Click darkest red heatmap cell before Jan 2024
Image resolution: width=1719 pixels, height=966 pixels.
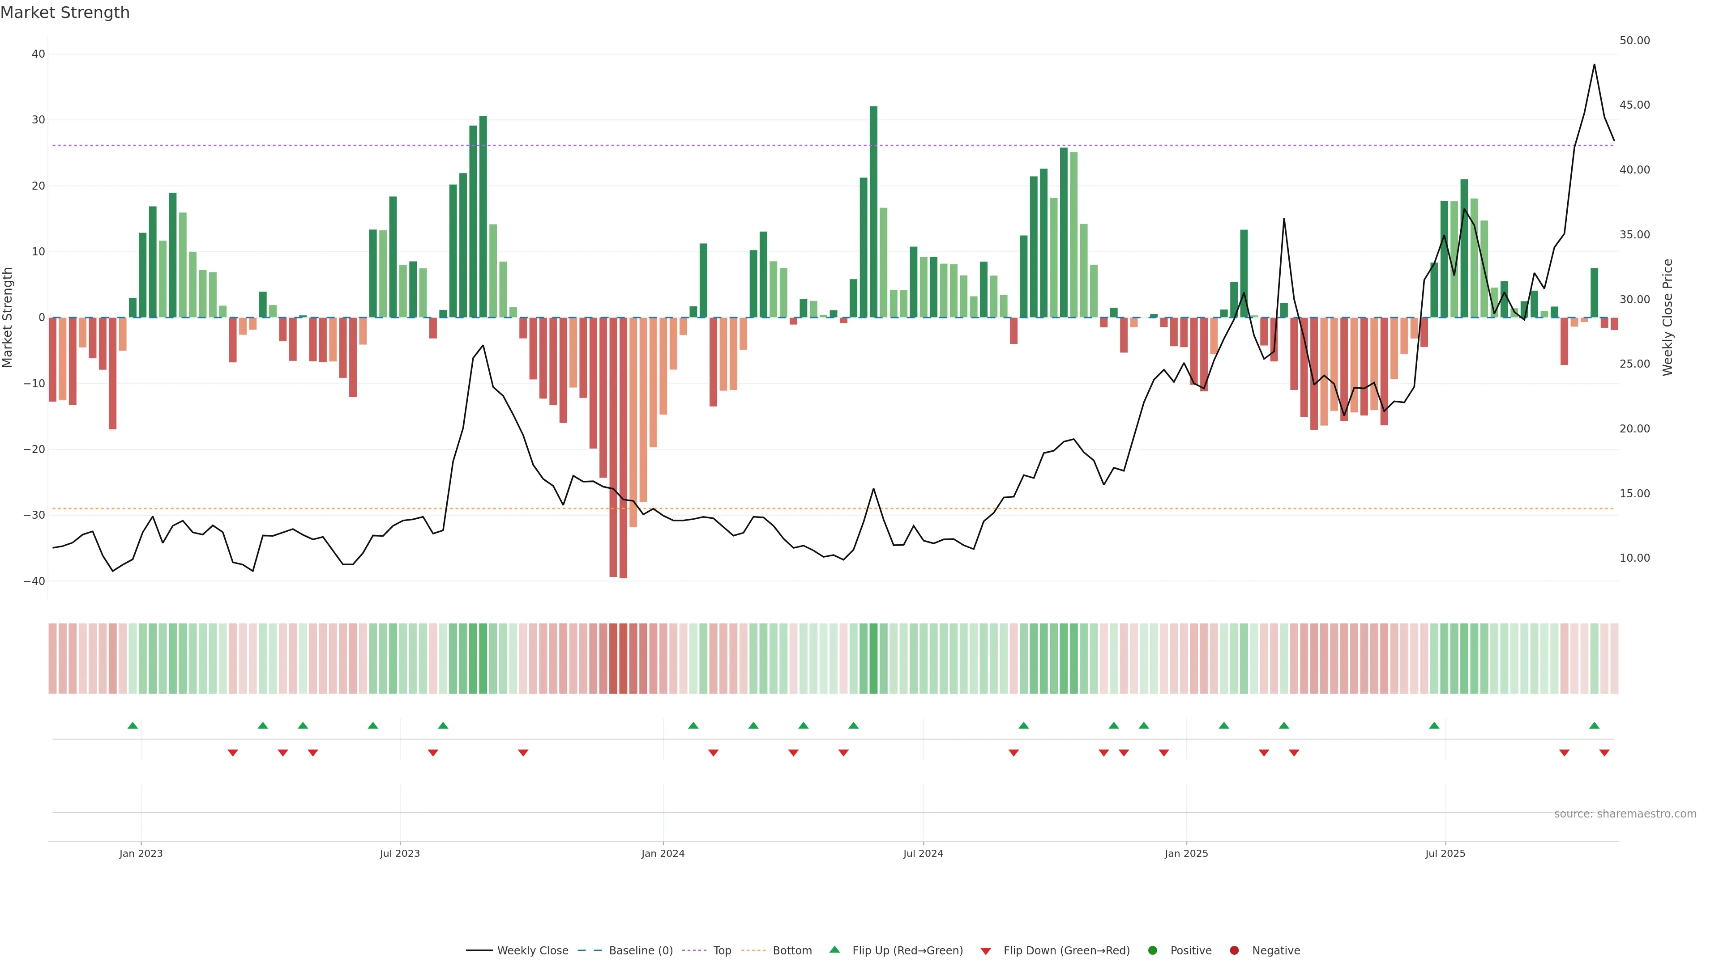(x=623, y=659)
